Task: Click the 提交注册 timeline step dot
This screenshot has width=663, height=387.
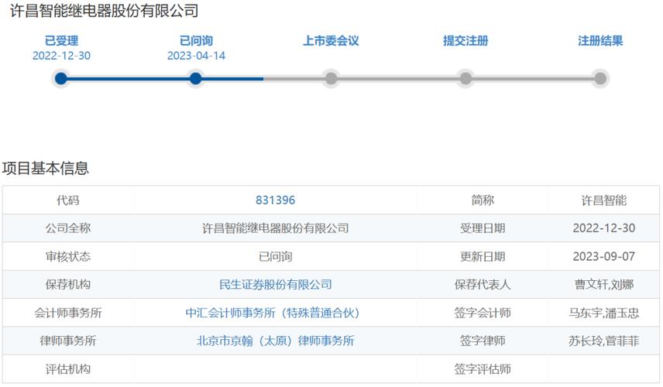Action: pyautogui.click(x=465, y=79)
